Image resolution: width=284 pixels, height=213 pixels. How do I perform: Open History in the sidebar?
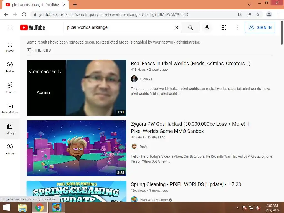[x=10, y=149]
